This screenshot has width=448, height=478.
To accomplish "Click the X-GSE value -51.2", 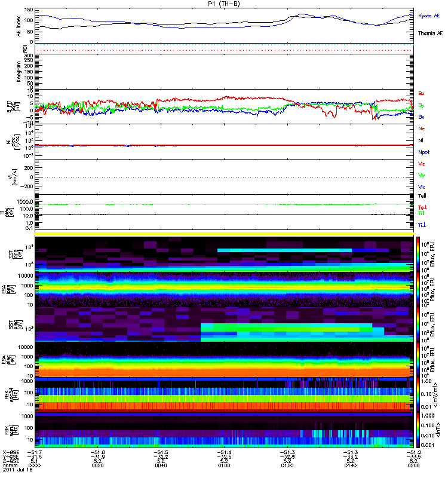I will [413, 453].
